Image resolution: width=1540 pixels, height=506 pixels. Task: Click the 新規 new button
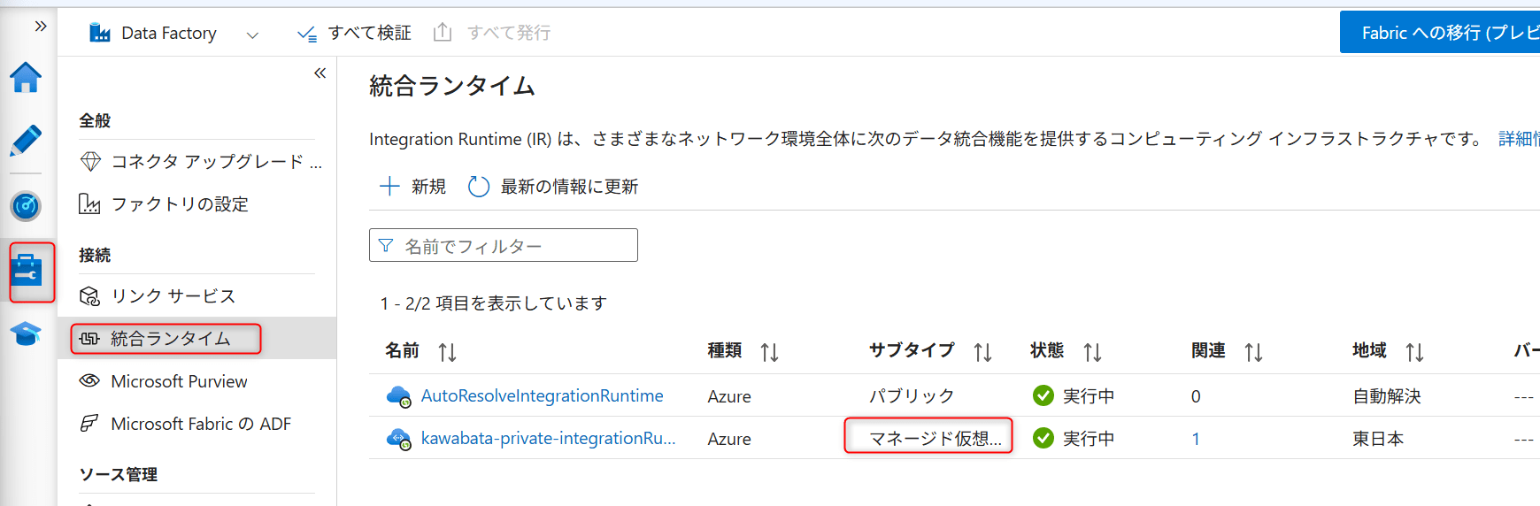(412, 187)
